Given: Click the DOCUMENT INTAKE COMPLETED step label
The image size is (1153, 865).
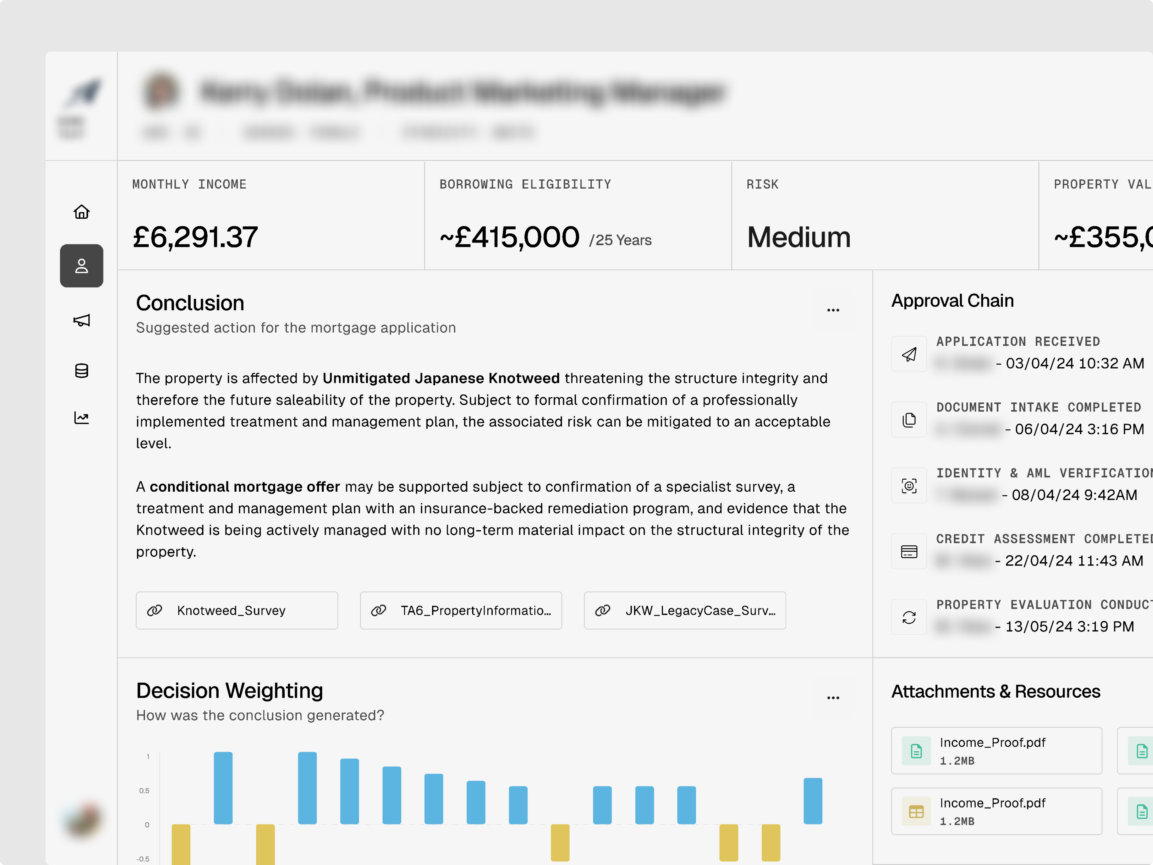Looking at the screenshot, I should 1039,407.
